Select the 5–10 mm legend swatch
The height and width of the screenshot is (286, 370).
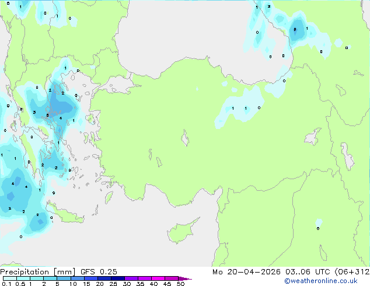pyautogui.click(x=64, y=278)
